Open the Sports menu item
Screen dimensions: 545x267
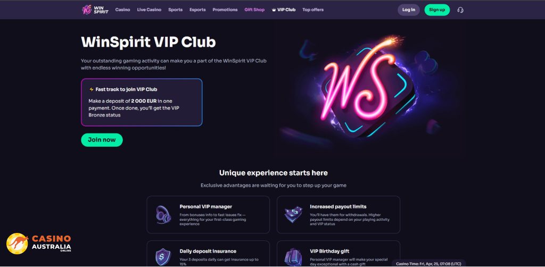coord(175,10)
